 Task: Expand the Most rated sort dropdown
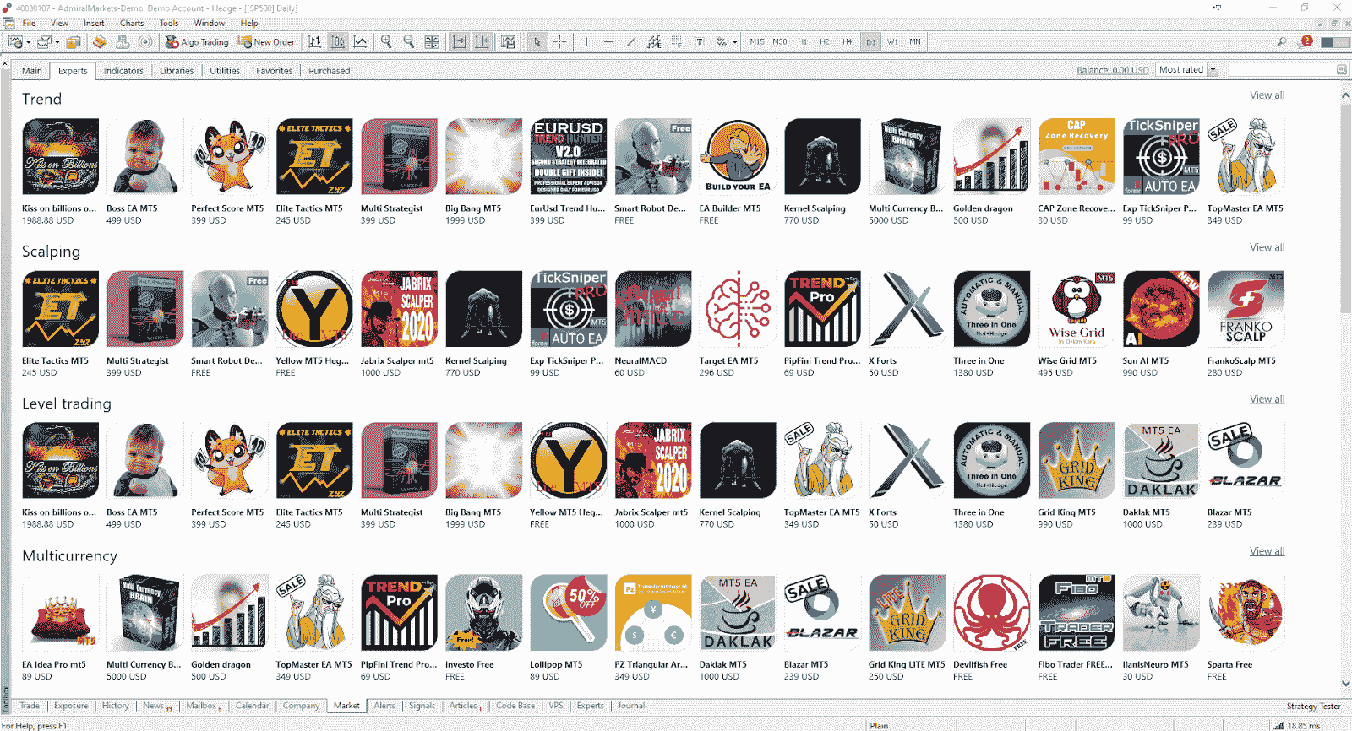[x=1213, y=70]
